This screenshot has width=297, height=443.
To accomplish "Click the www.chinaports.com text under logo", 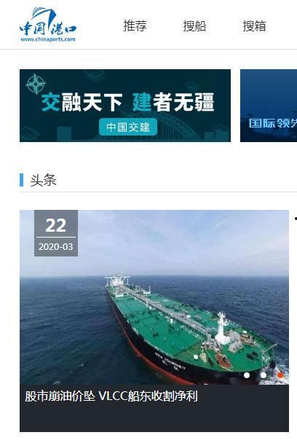I will click(48, 39).
